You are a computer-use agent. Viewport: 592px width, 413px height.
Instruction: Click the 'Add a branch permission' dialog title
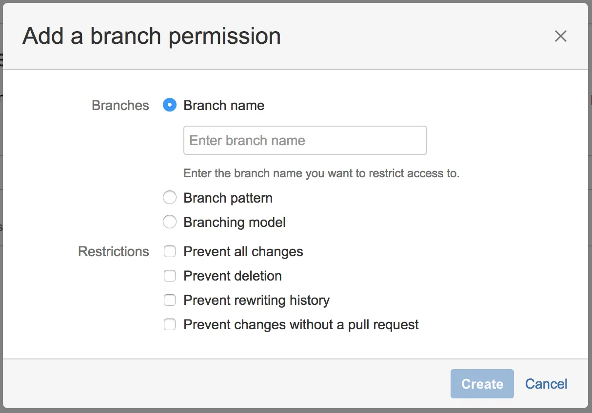(152, 36)
